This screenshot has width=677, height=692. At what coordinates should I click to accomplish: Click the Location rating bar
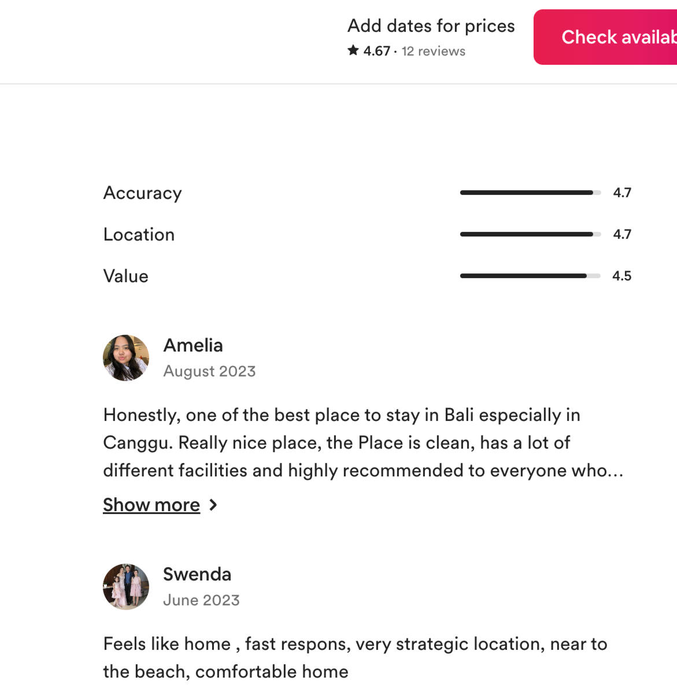click(x=530, y=234)
